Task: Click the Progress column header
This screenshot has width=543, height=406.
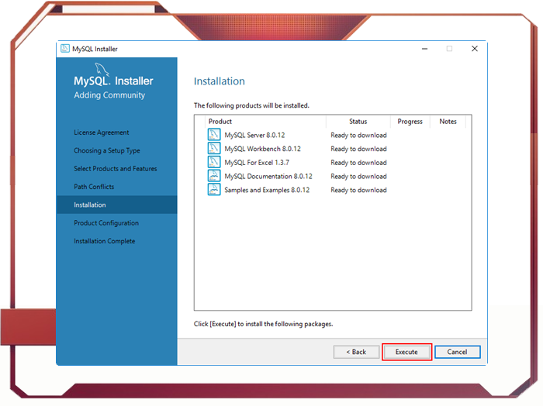Action: coord(410,122)
